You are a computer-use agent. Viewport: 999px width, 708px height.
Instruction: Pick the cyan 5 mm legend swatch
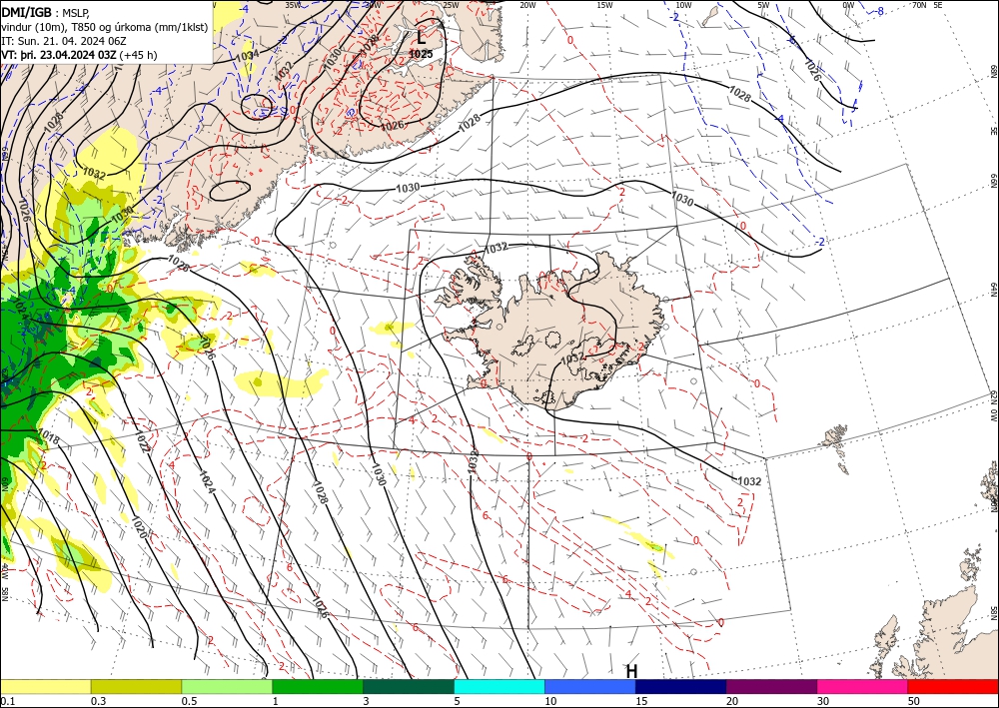pyautogui.click(x=499, y=686)
